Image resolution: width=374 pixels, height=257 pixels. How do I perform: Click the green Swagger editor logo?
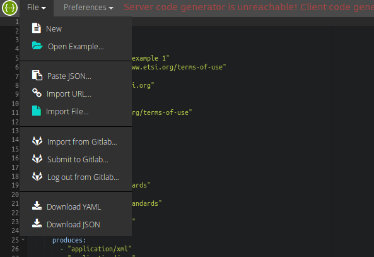[9, 8]
